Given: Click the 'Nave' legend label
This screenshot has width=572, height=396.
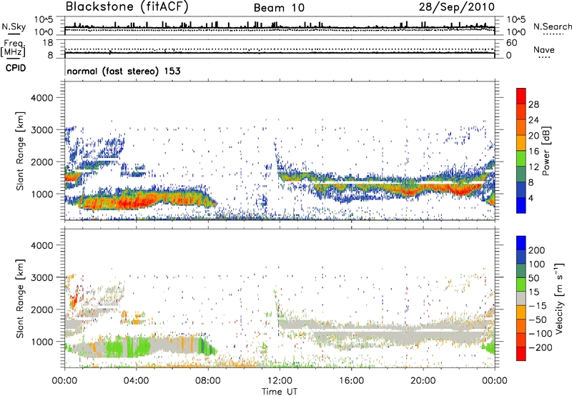Looking at the screenshot, I should (x=544, y=50).
